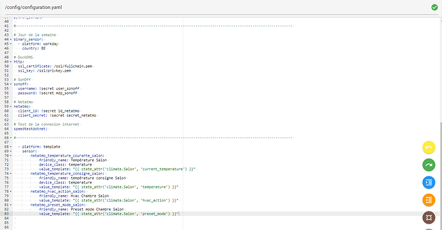Click the preset_mode value_template on line 83

coord(109,214)
